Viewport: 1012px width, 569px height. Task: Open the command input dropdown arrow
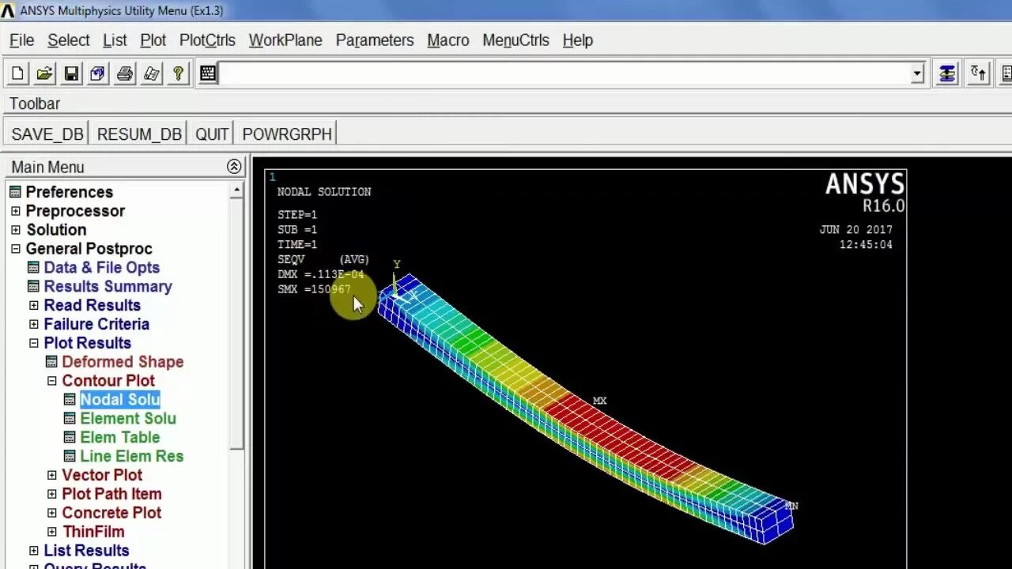[917, 74]
